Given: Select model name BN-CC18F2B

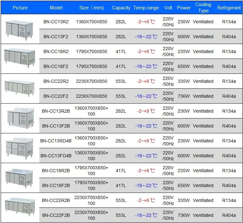Looking at the screenshot, I should click(x=56, y=185).
